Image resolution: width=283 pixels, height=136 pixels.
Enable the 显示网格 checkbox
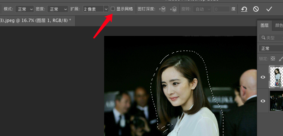(x=113, y=9)
